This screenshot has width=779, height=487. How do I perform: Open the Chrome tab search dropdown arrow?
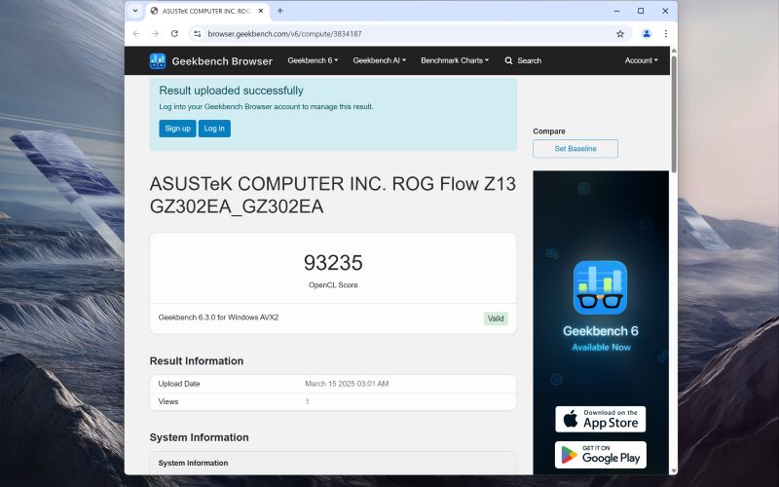point(135,11)
